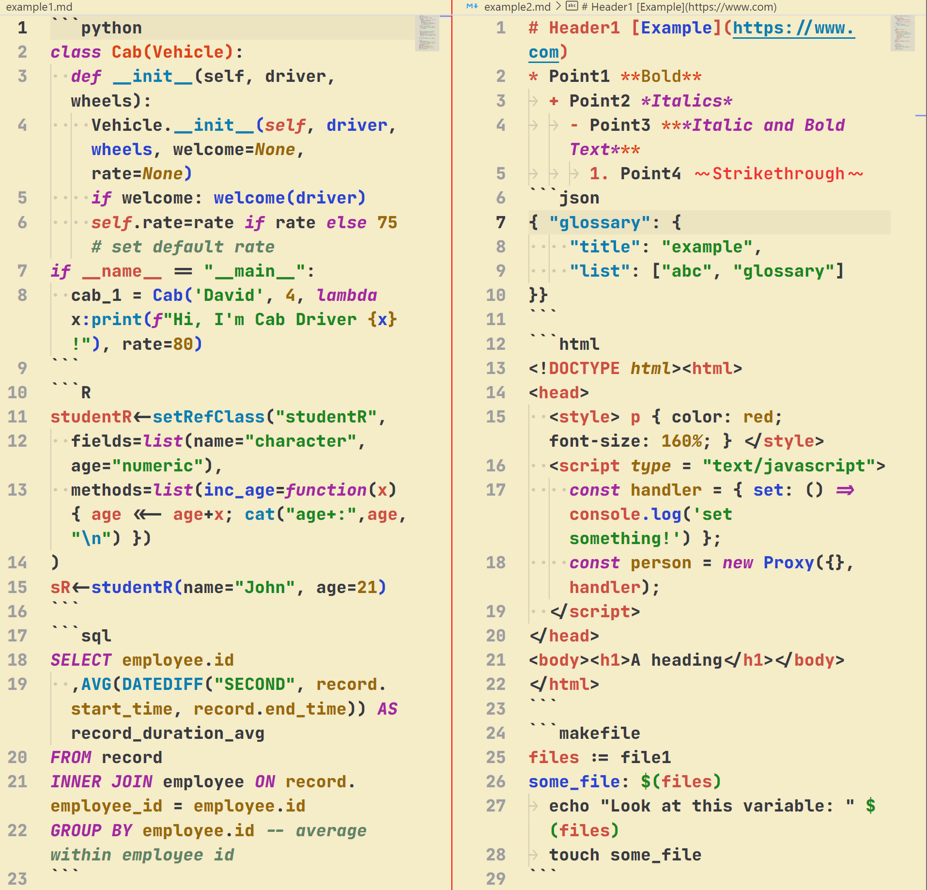The width and height of the screenshot is (927, 890).
Task: Click the 'def __init__' definition text
Action: pos(131,76)
